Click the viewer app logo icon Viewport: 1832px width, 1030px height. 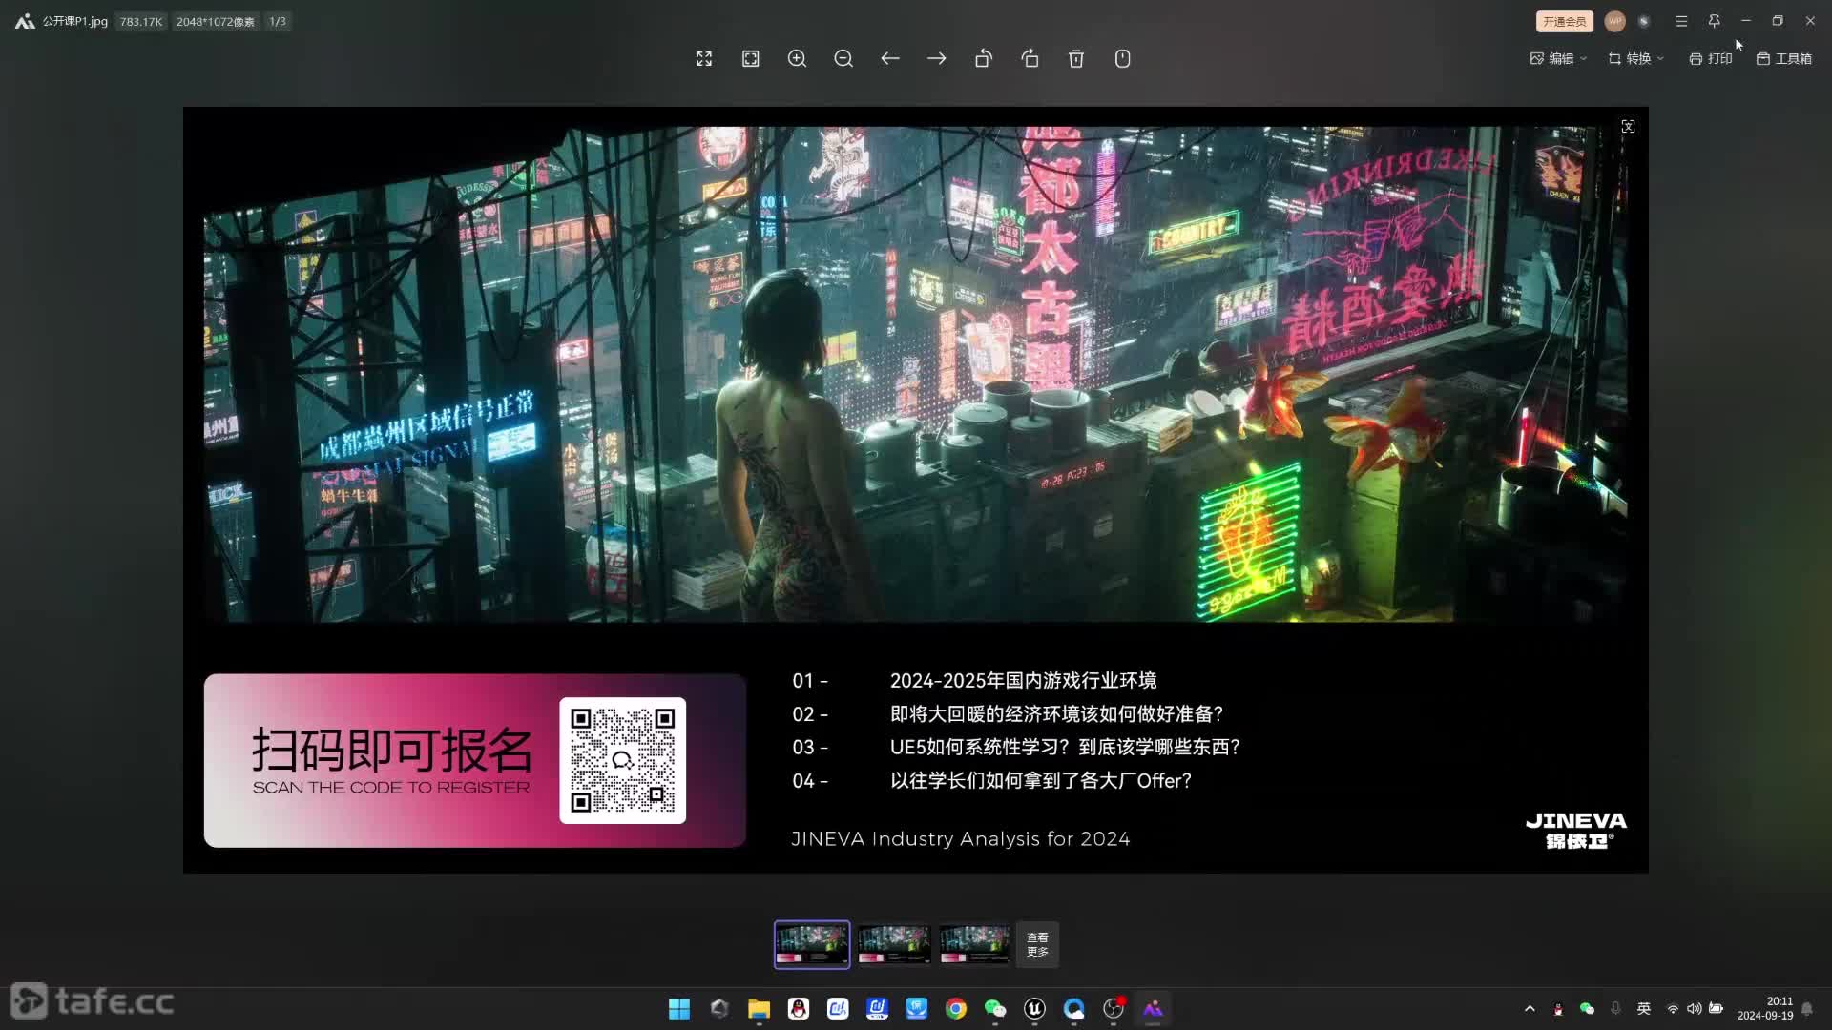[25, 21]
